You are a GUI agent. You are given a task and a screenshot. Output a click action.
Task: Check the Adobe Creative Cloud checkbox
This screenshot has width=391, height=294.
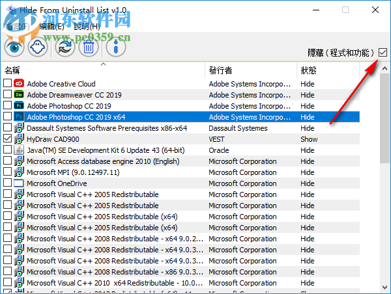click(x=7, y=83)
